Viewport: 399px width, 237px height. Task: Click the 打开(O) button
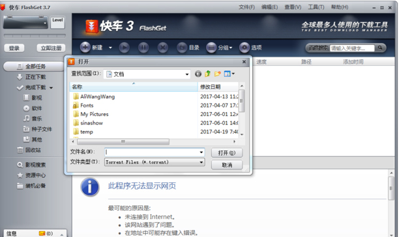tap(227, 153)
